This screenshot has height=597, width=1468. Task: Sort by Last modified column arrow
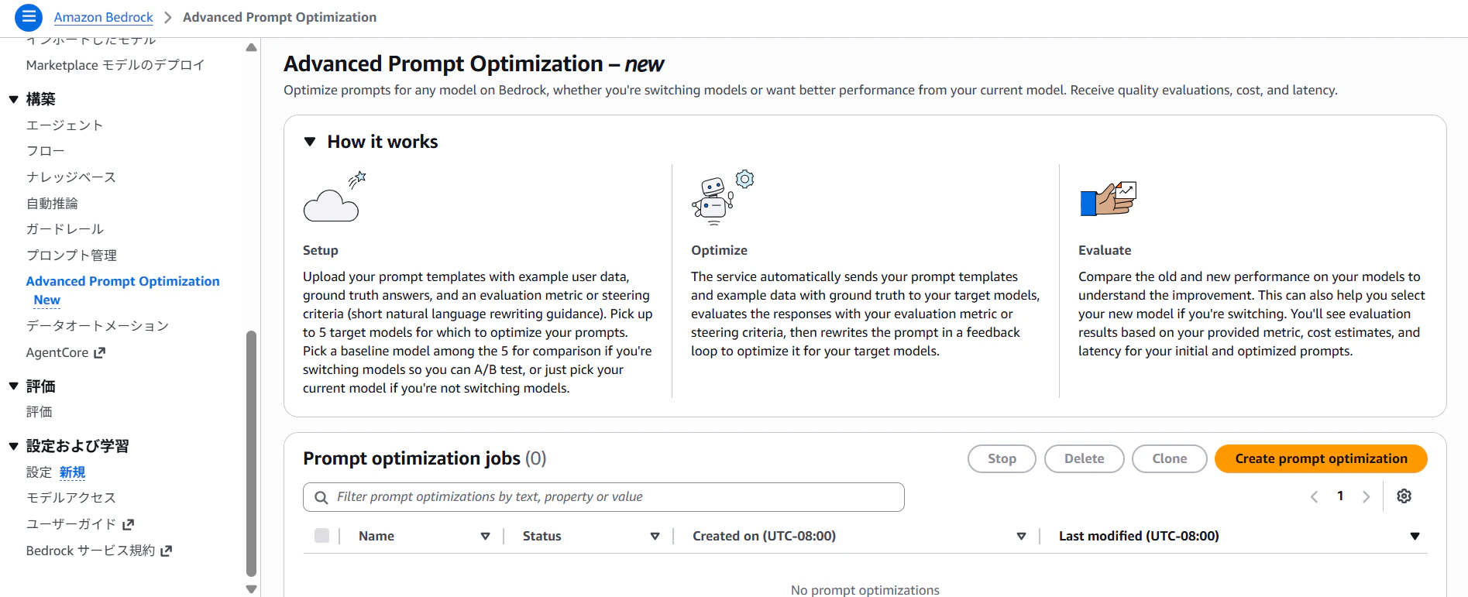1415,536
